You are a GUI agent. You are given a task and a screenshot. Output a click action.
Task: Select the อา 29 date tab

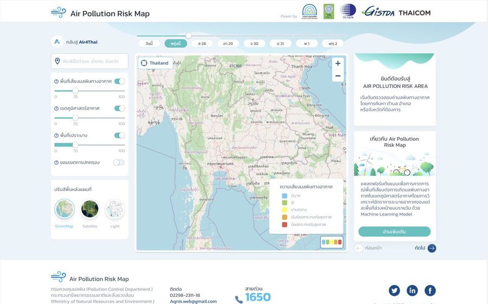coord(228,43)
